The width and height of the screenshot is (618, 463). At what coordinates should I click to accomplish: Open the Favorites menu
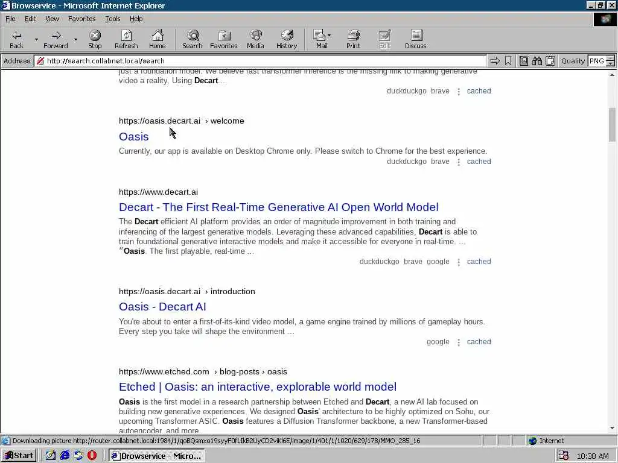click(x=81, y=19)
